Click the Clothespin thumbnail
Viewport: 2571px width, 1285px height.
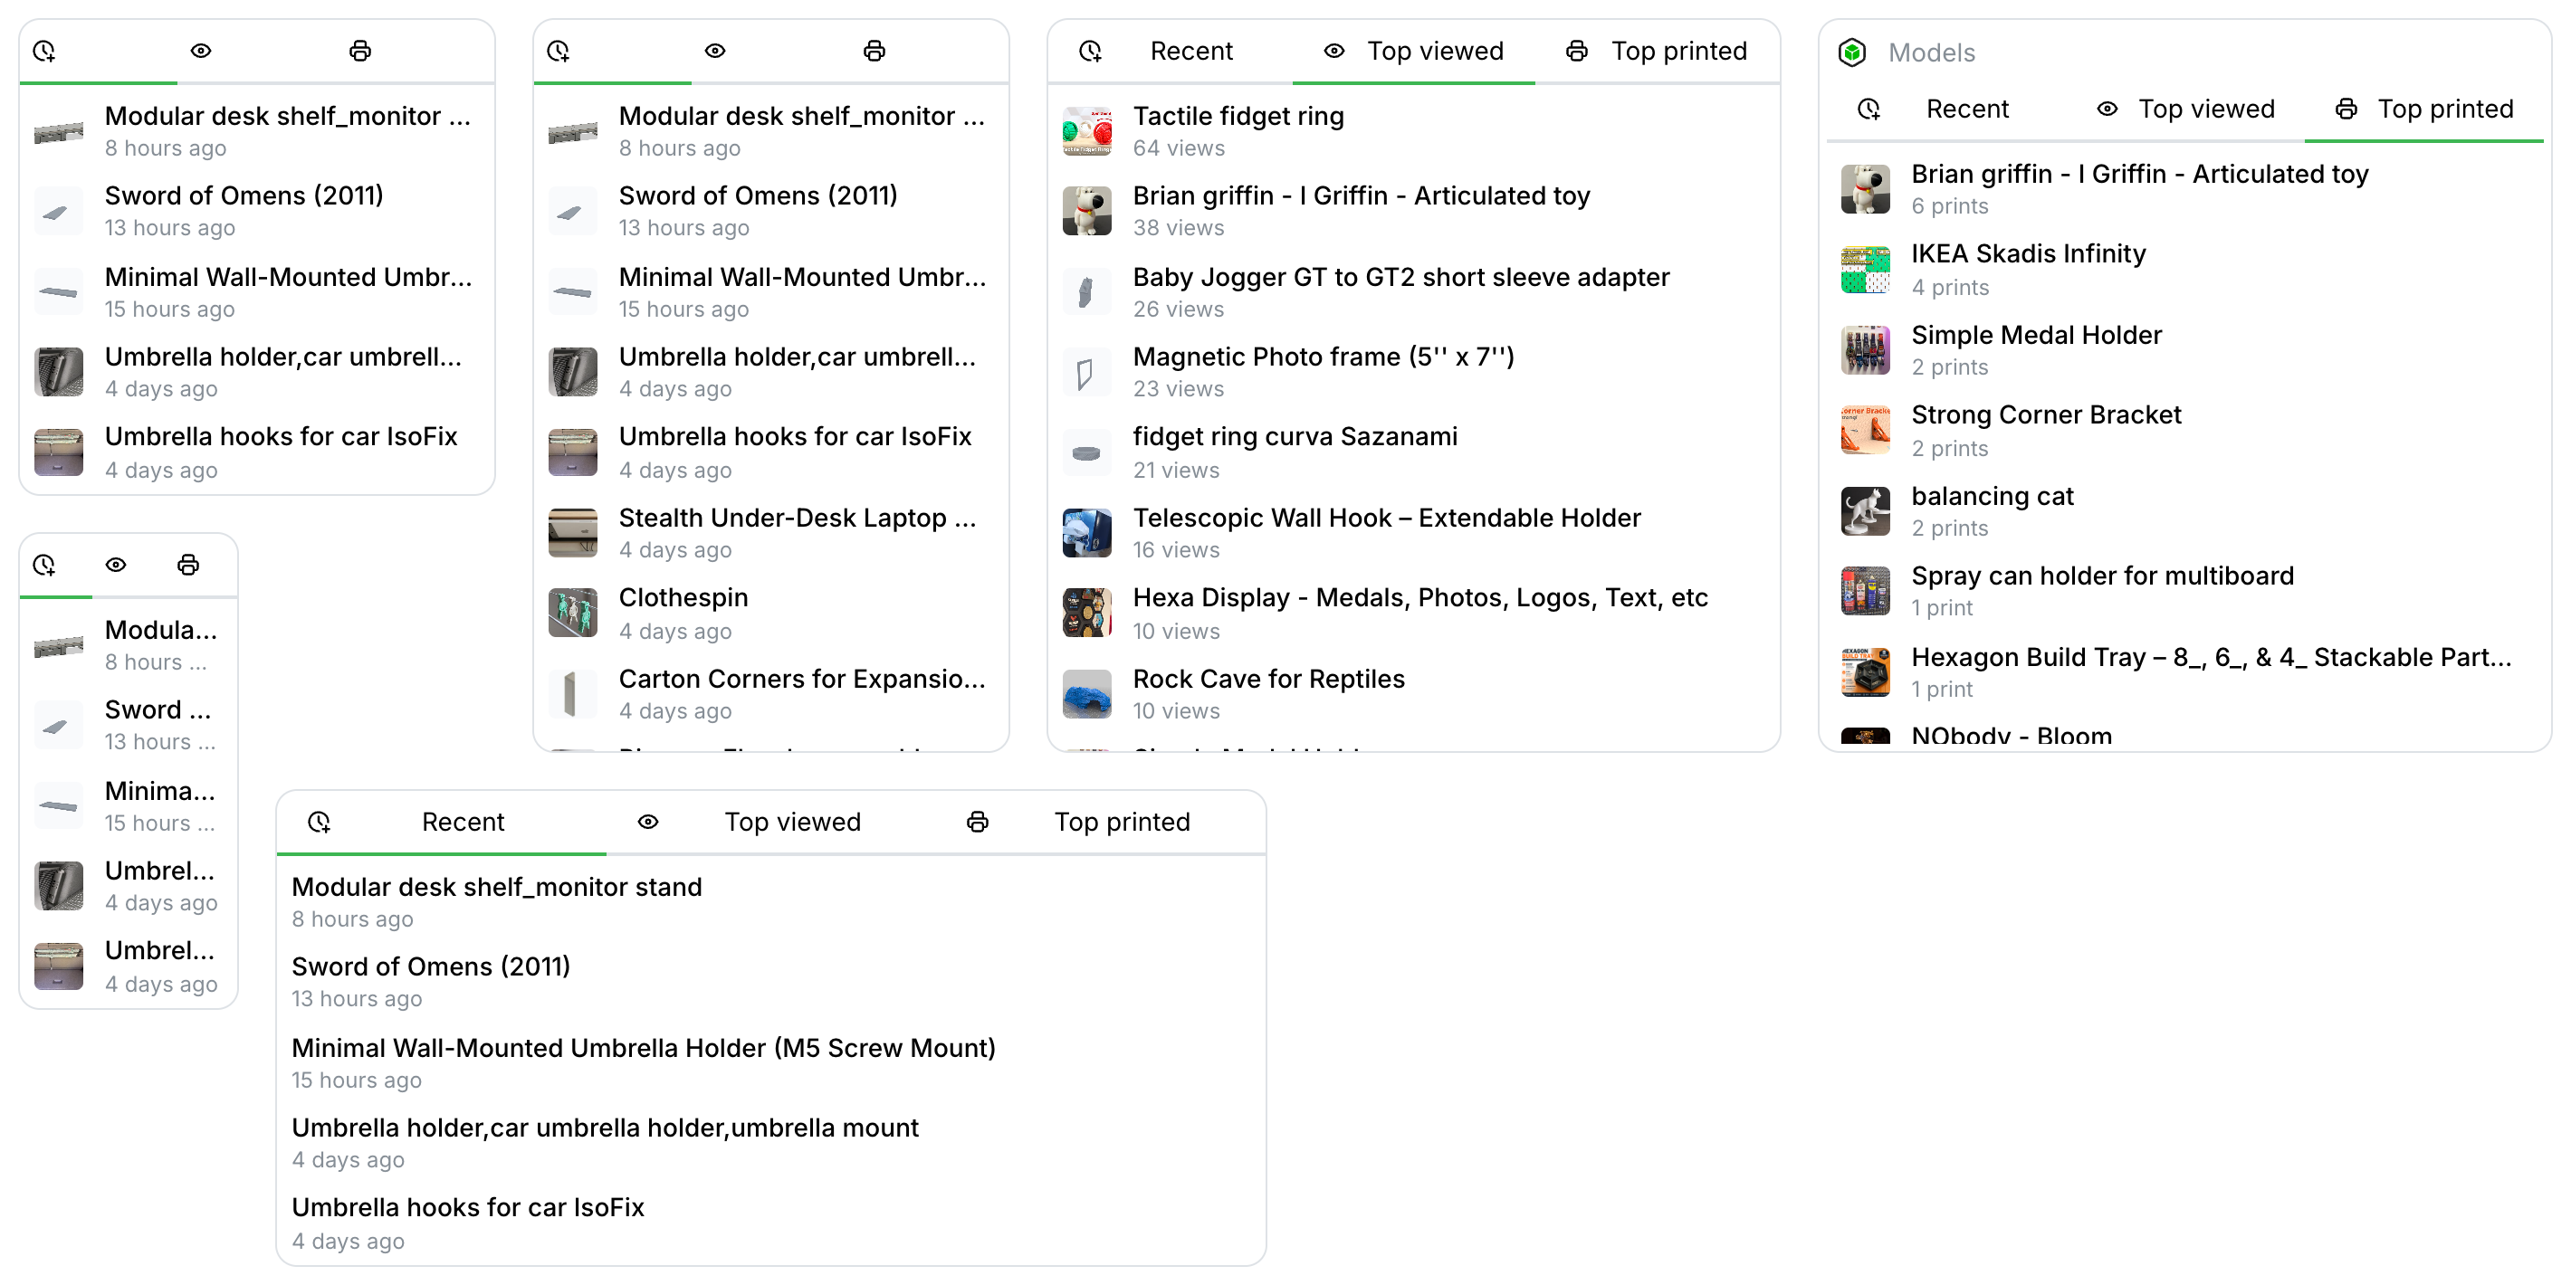[573, 614]
